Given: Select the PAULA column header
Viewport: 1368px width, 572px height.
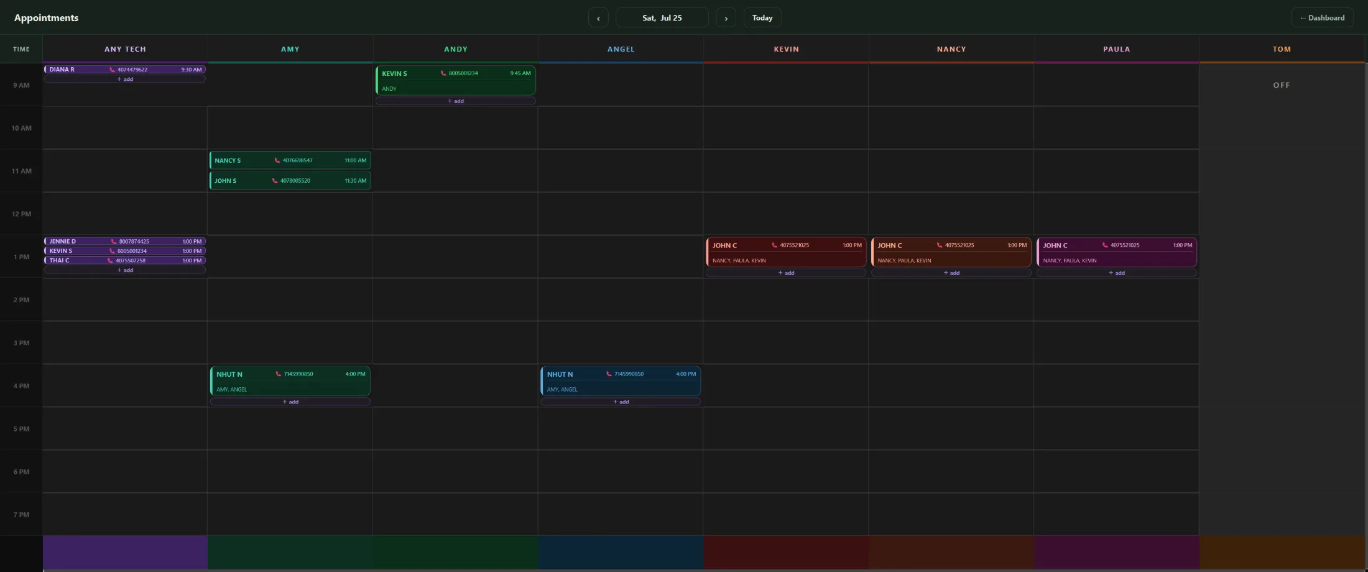Looking at the screenshot, I should (x=1117, y=49).
